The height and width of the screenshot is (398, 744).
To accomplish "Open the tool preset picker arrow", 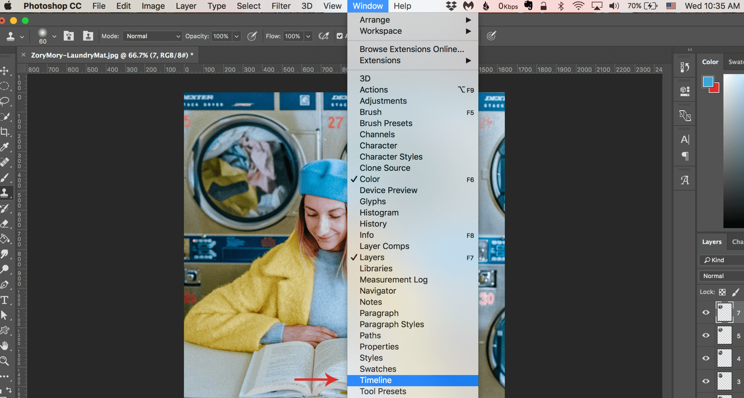I will (x=22, y=37).
